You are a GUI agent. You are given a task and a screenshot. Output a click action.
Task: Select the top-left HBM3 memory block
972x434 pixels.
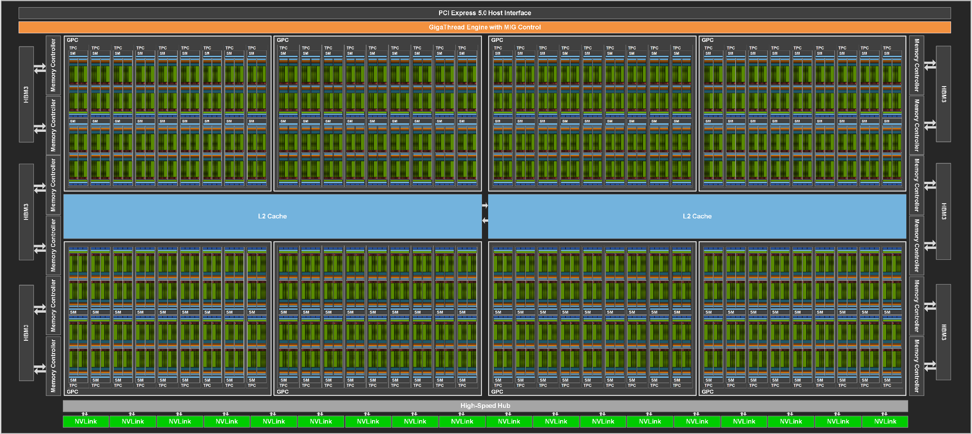(26, 94)
